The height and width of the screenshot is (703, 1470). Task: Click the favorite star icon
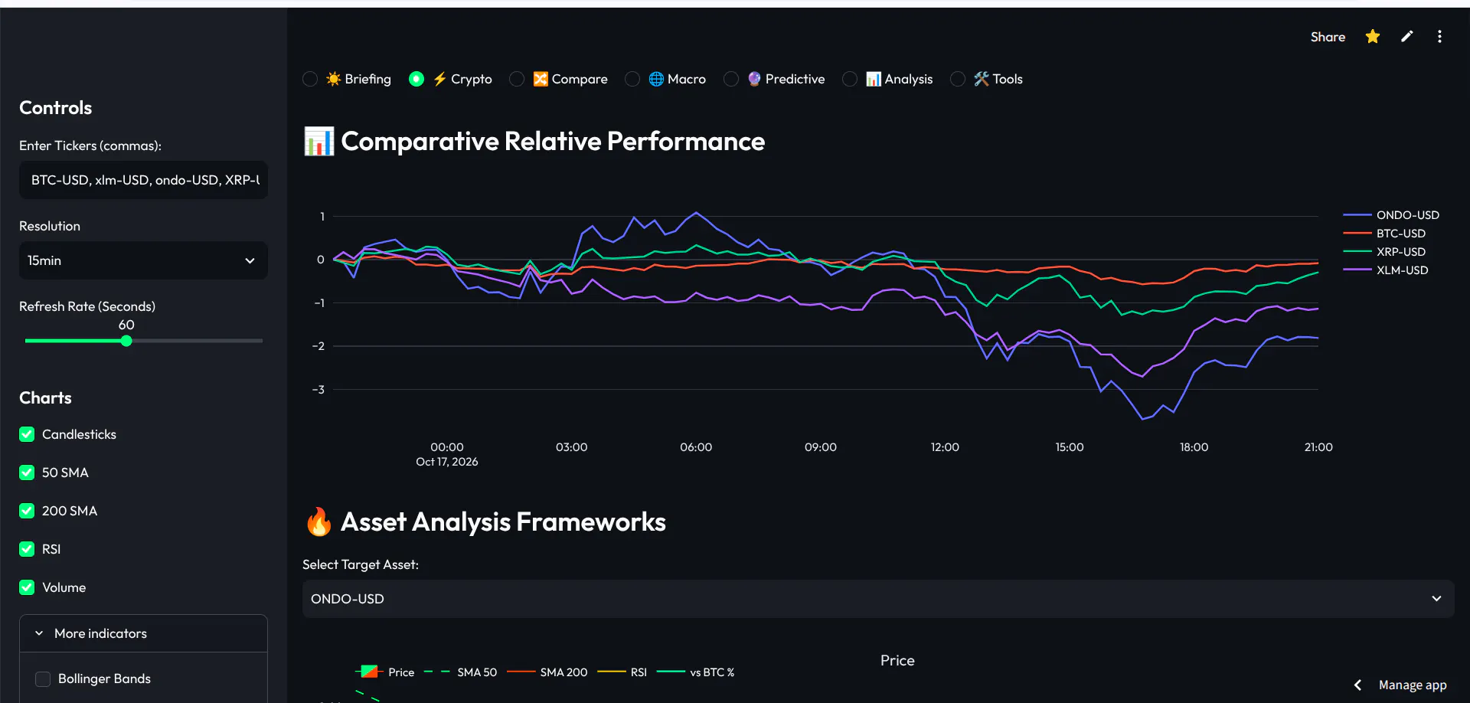[x=1372, y=37]
